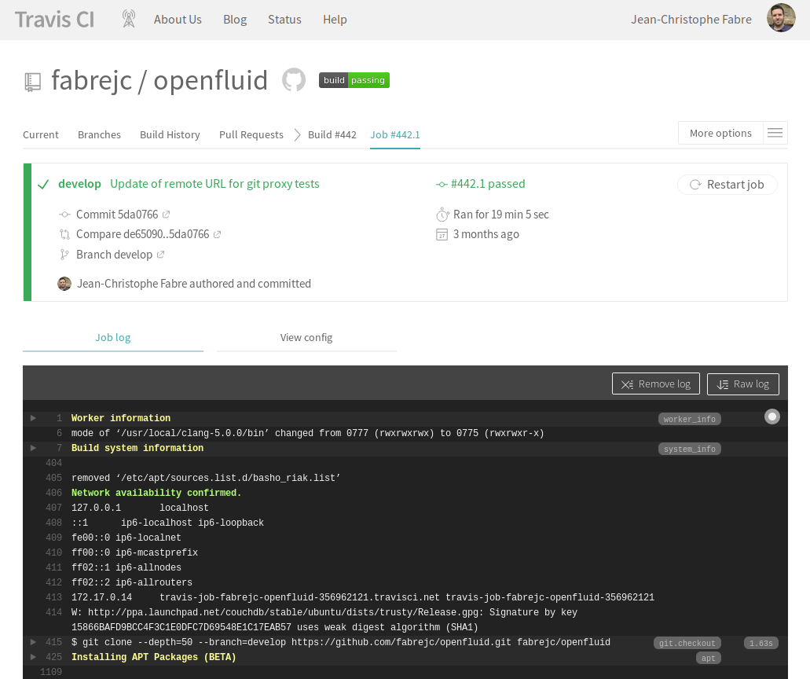Click the Network availability confirmed line
810x679 pixels.
point(156,493)
